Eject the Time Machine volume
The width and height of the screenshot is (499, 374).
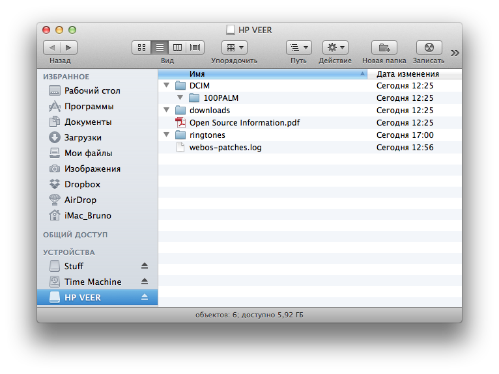point(145,282)
